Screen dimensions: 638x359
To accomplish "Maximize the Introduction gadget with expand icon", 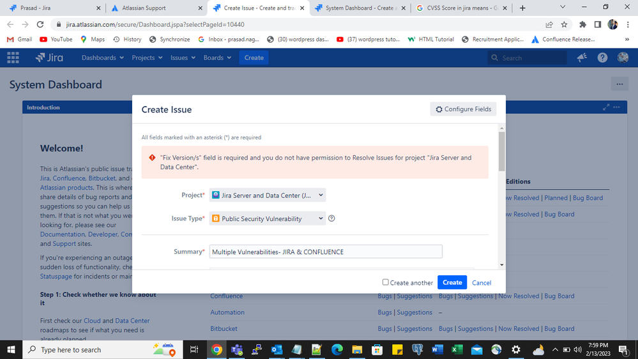I will pos(606,107).
